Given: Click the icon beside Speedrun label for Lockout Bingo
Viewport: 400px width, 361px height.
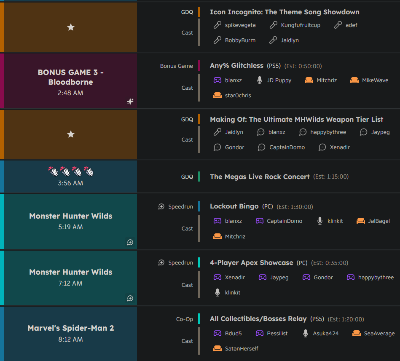Looking at the screenshot, I should (x=161, y=206).
